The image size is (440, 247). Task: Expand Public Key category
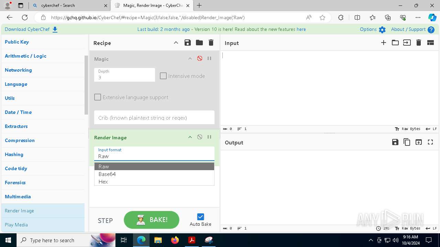[x=43, y=42]
